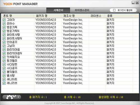Sort by the 라이센스 column header
Viewport: 140px width, 105px height.
click(97, 16)
